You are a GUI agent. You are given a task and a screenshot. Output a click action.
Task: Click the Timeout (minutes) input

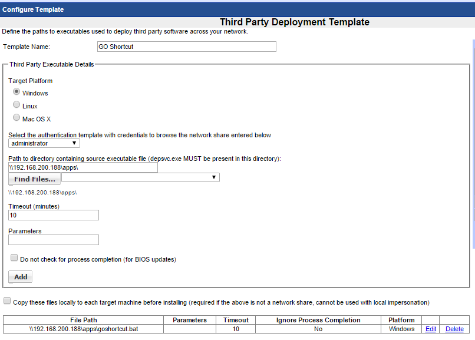click(54, 215)
